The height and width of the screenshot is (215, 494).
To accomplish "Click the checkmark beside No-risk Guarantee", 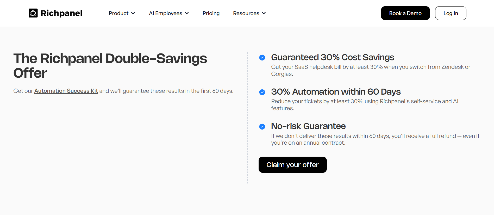I will (x=262, y=127).
